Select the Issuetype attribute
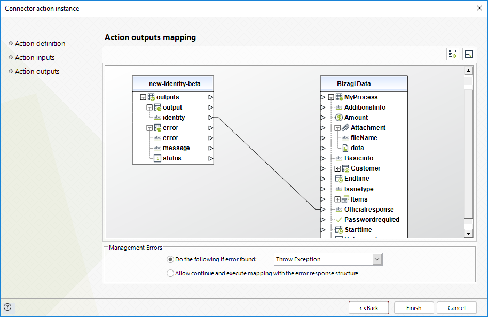The height and width of the screenshot is (317, 488). click(x=359, y=189)
